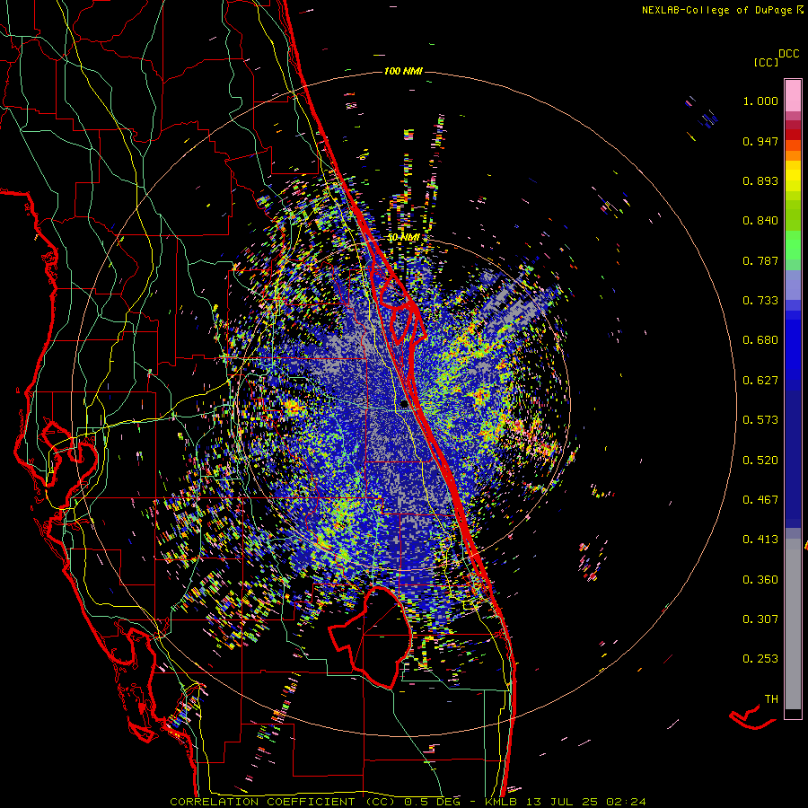The image size is (808, 808).
Task: Click the 0.360 legend value
Action: click(760, 580)
